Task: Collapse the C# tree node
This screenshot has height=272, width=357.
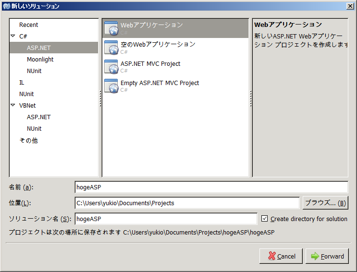Action: tap(13, 36)
